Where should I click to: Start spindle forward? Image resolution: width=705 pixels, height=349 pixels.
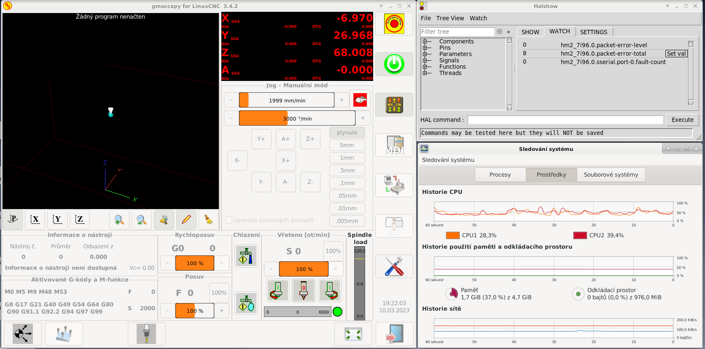click(x=330, y=290)
